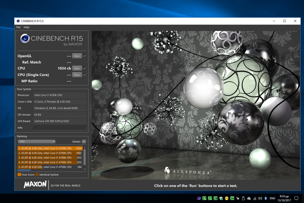
Task: Click the OS field showing Windows 8
Action: [60, 108]
